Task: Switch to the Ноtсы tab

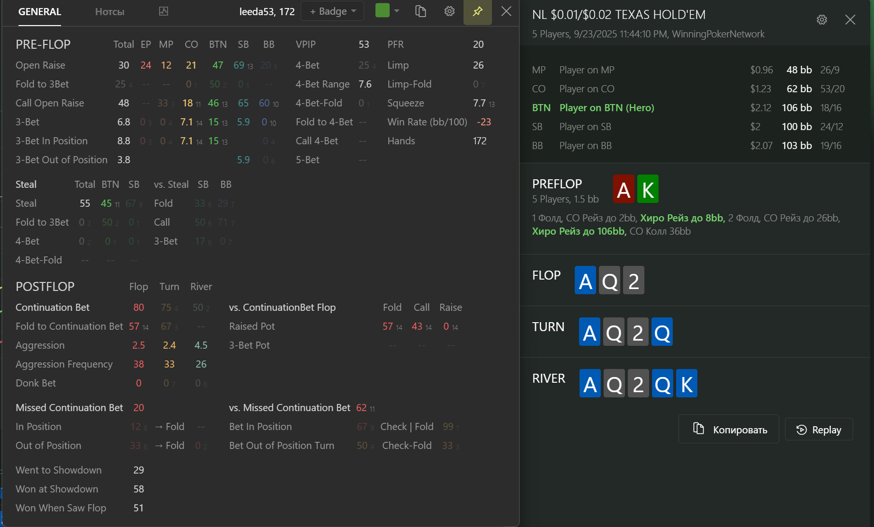Action: 110,12
